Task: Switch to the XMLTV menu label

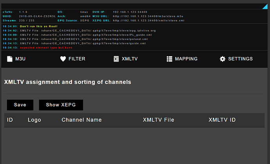Action: tap(130, 59)
